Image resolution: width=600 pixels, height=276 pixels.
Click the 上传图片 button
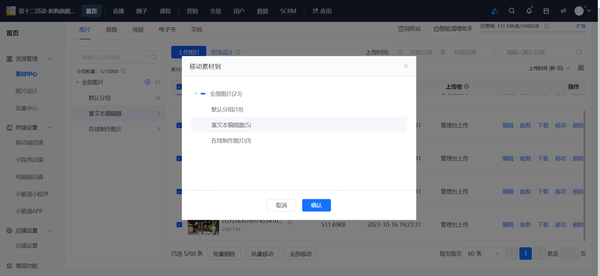pyautogui.click(x=189, y=52)
